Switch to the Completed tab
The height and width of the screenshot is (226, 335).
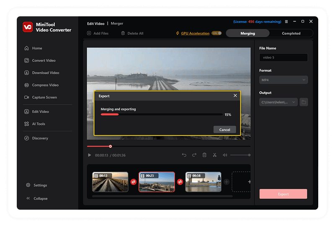click(x=291, y=33)
